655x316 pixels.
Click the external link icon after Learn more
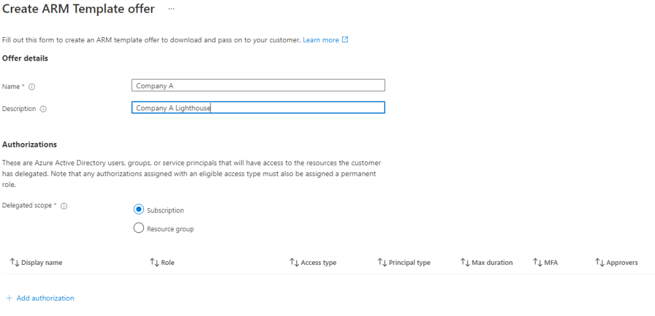coord(345,40)
